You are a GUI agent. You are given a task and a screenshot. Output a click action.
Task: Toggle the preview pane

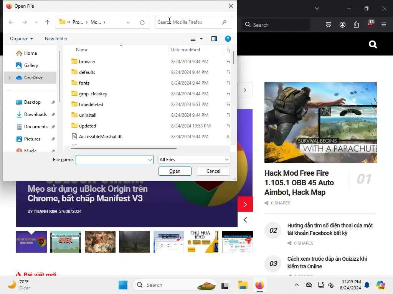(214, 39)
